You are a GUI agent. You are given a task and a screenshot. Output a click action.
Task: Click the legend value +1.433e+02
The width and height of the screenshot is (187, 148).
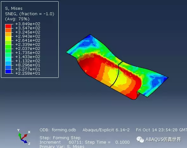click(x=28, y=57)
